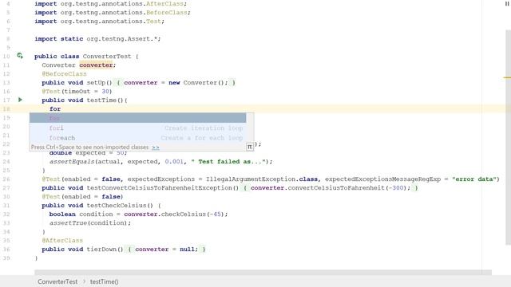Select ConverterTest in the breadcrumb bar
The height and width of the screenshot is (287, 511).
click(57, 281)
